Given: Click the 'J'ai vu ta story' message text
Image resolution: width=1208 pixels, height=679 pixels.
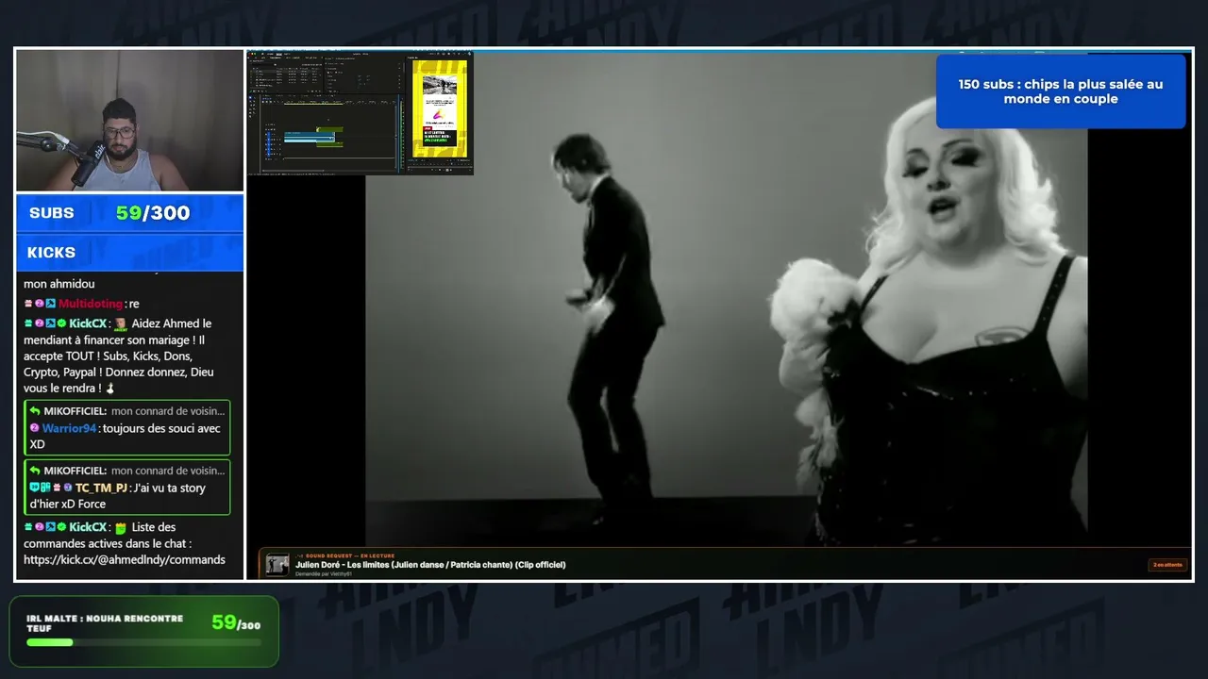Looking at the screenshot, I should point(119,495).
